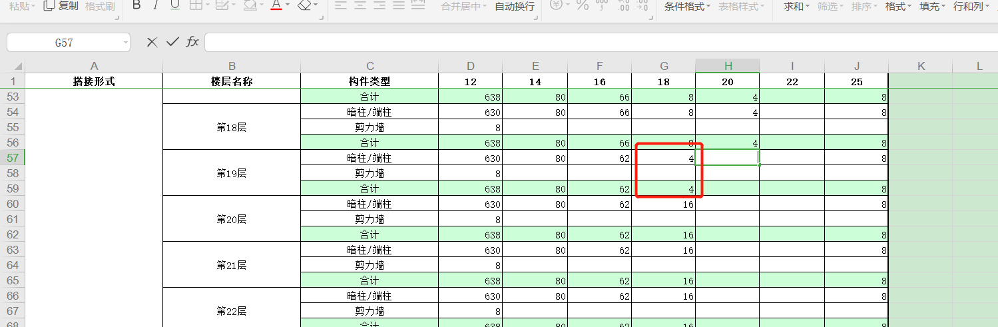Screen dimensions: 998x327
Task: Apply cell borders using the border grid icon
Action: coord(196,6)
